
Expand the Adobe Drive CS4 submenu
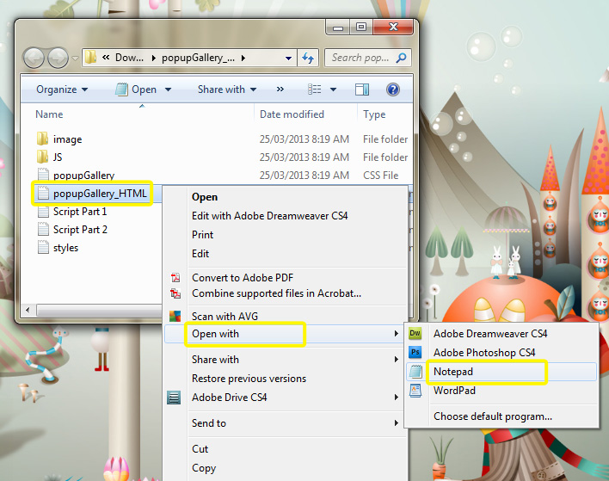point(286,397)
